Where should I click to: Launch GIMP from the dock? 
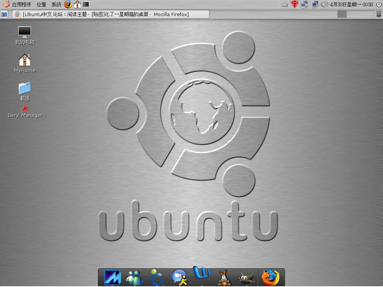click(246, 278)
